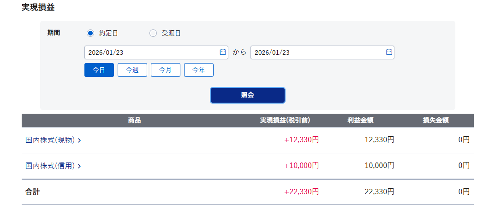477x209 pixels.
Task: Click the 実現損益(税引前) column header
Action: (285, 121)
